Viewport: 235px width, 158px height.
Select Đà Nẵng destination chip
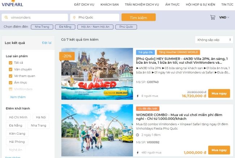pos(65,27)
